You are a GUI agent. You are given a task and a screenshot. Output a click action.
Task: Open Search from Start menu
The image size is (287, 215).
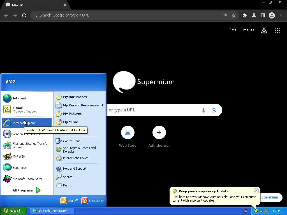pos(80,177)
